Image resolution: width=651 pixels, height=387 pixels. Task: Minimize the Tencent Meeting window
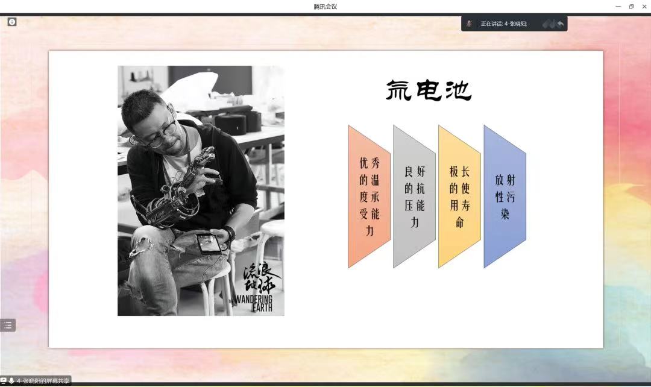click(x=618, y=6)
